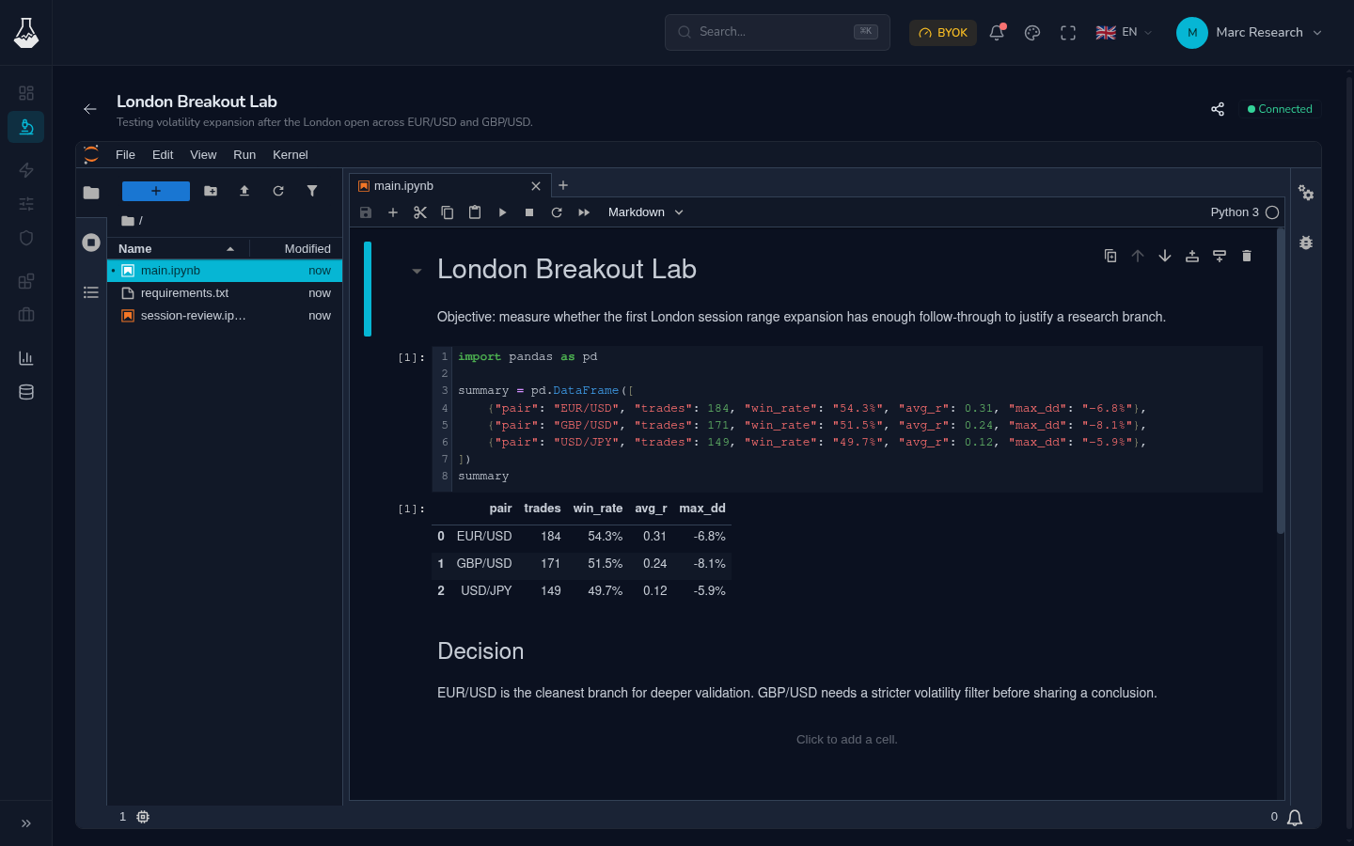Select session-review.ipynb in file list
1354x846 pixels.
click(x=225, y=316)
